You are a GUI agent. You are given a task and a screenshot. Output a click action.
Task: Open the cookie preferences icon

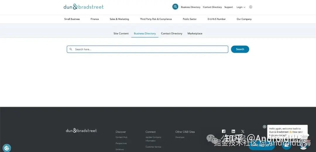click(x=7, y=148)
